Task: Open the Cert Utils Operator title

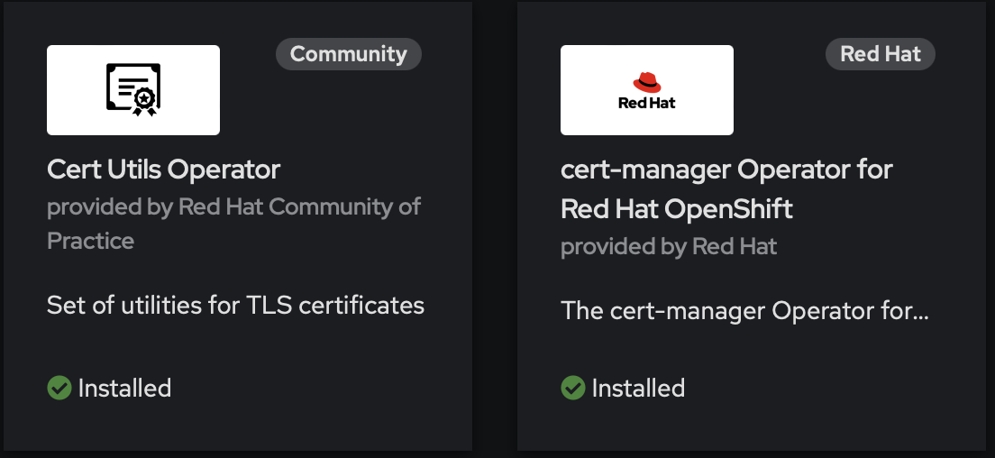Action: pos(163,169)
